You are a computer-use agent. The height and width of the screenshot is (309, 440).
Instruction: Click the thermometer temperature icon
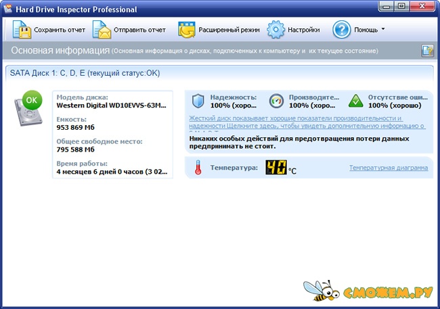198,168
